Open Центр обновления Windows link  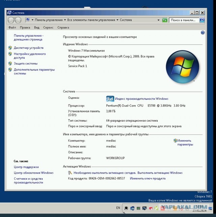pyautogui.click(x=33, y=173)
